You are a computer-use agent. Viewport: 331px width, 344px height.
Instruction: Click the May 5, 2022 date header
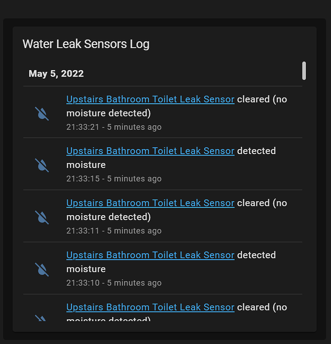[x=56, y=73]
